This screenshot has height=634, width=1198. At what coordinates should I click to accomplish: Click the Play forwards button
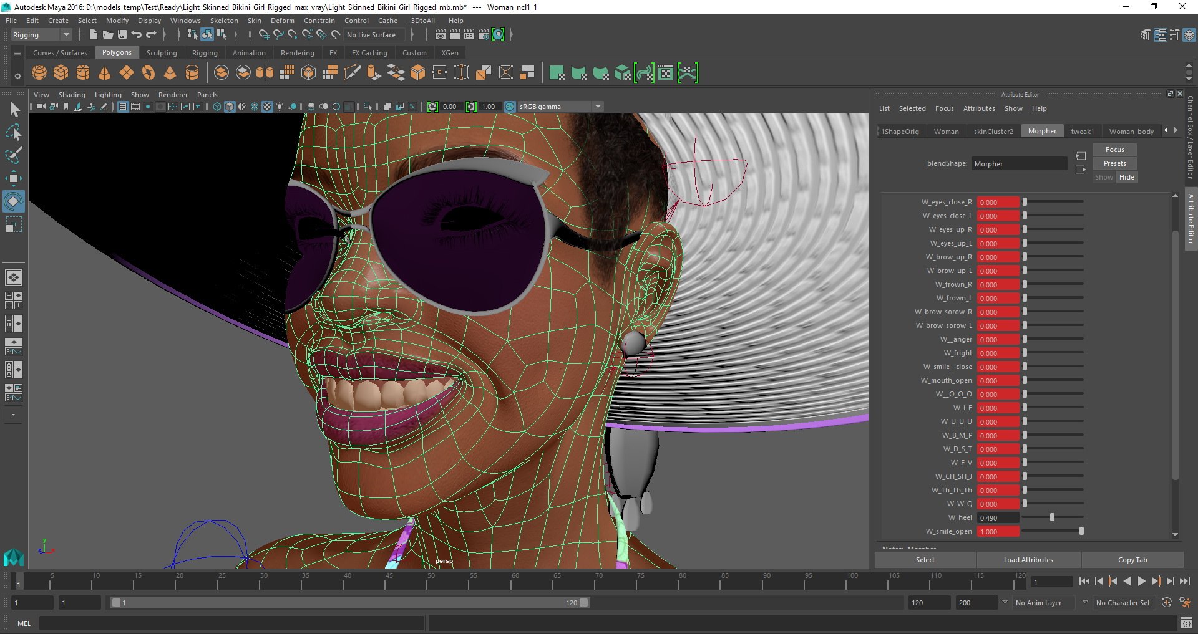pos(1141,581)
